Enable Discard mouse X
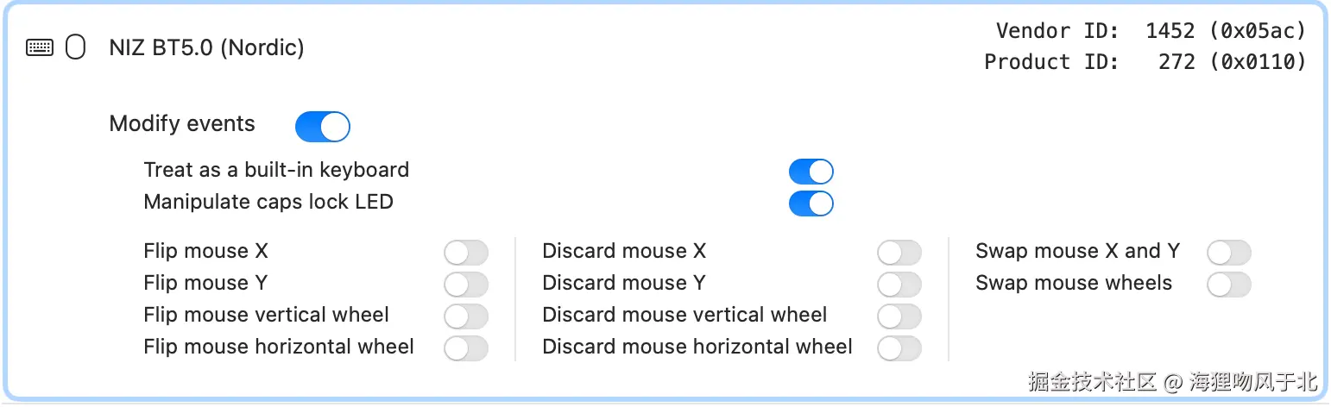The image size is (1331, 407). click(x=899, y=253)
